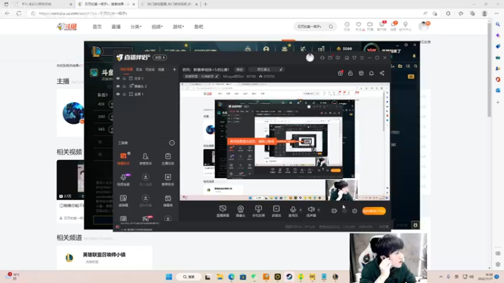The width and height of the screenshot is (504, 283).
Task: Toggle visibility eye of 摄像头 2 source
Action: [x=118, y=86]
